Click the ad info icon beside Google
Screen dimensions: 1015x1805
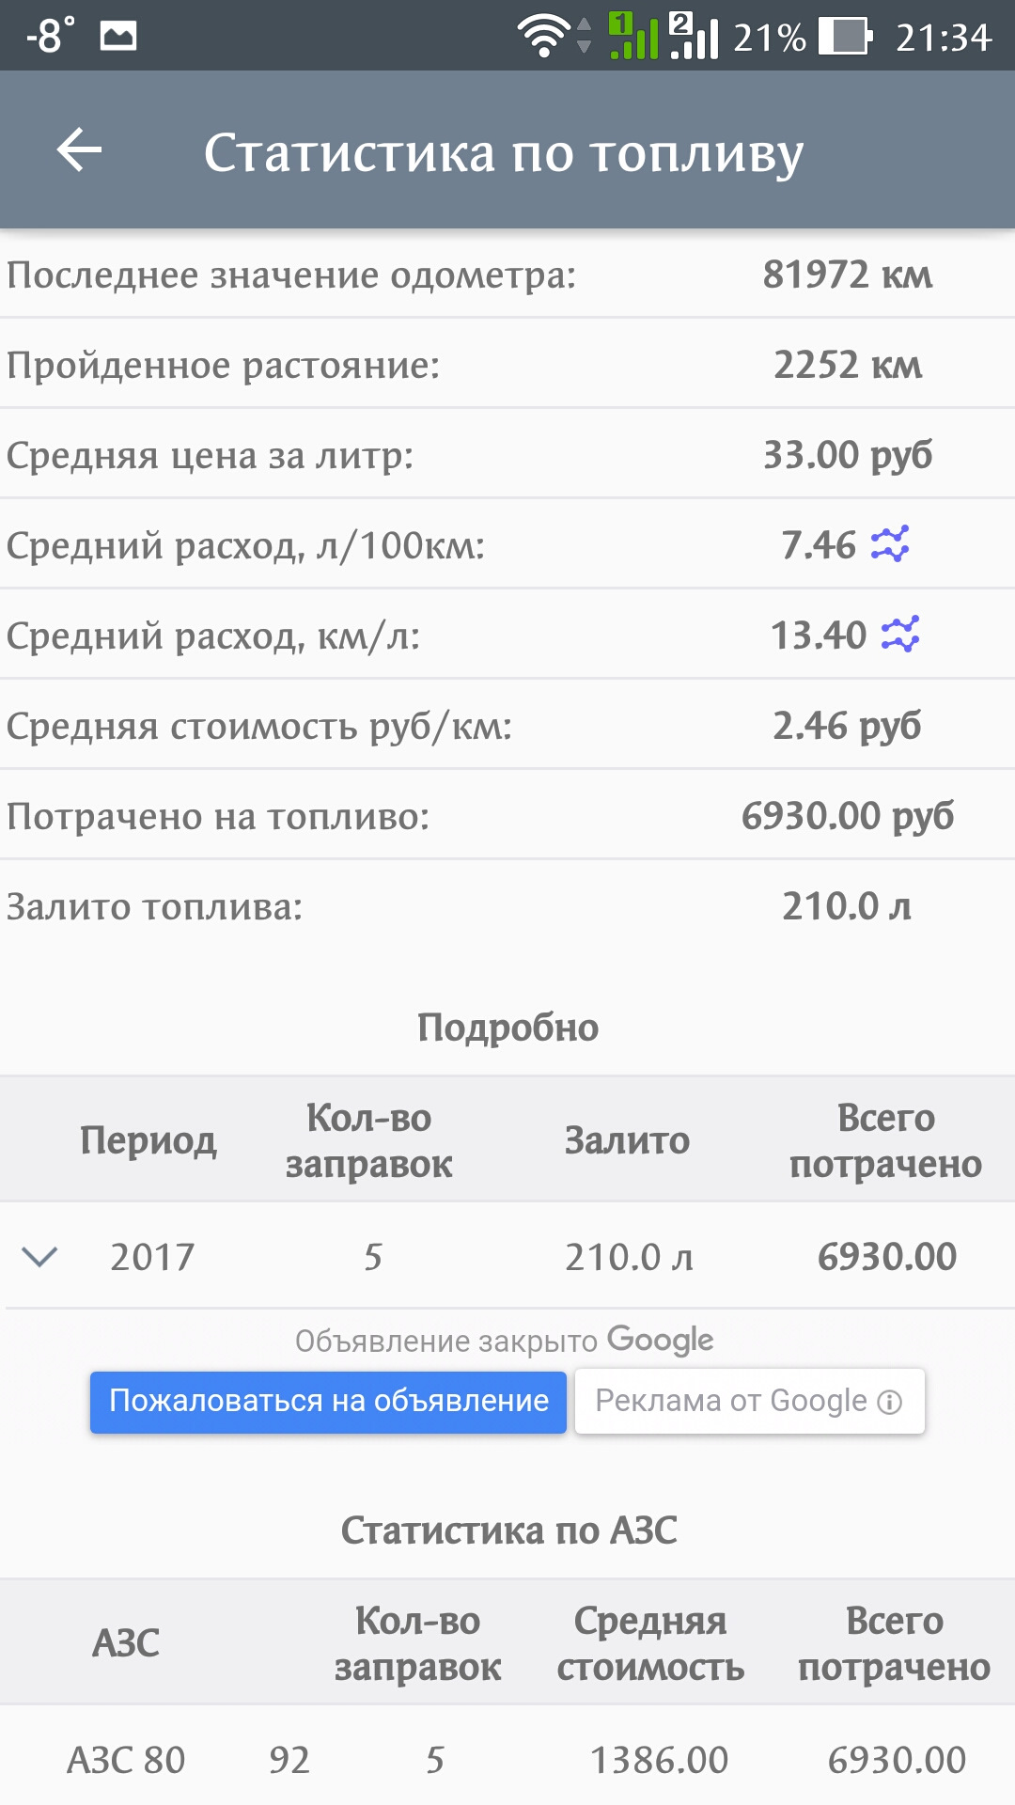[x=889, y=1402]
